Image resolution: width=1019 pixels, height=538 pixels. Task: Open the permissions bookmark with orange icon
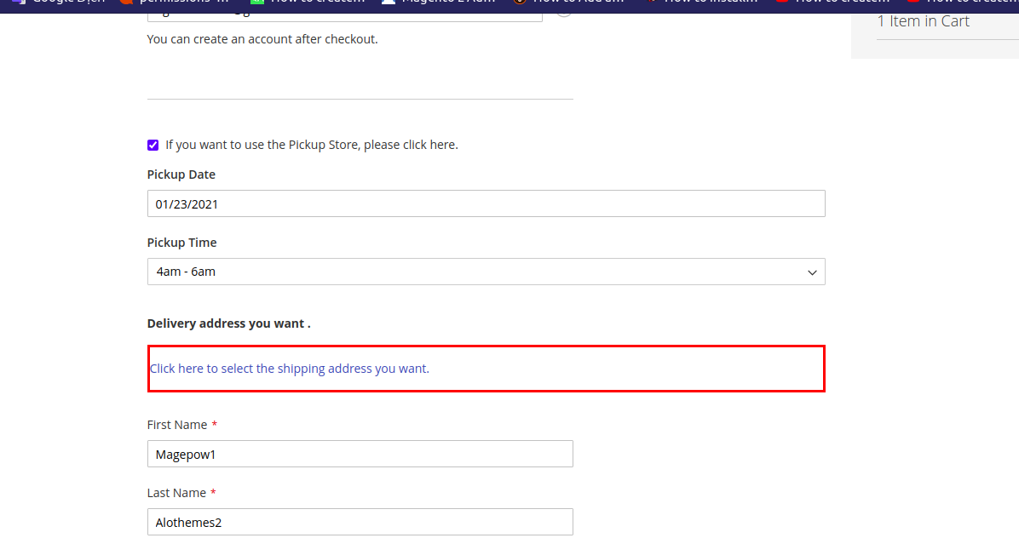click(175, 3)
